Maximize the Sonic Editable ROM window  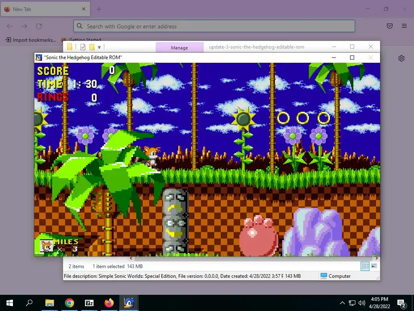click(x=352, y=58)
